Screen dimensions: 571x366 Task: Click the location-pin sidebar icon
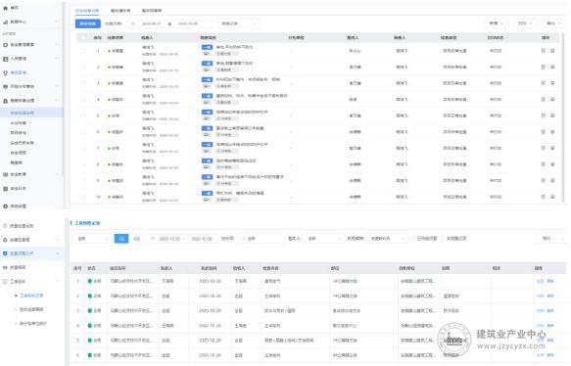5,72
